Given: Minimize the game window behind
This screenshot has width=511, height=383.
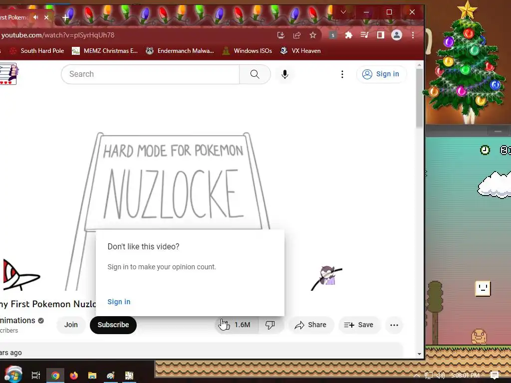Looking at the screenshot, I should coord(498,131).
